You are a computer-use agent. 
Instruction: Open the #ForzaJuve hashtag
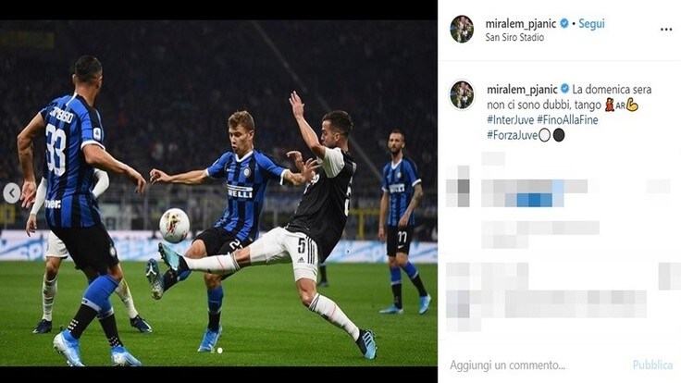tap(513, 135)
